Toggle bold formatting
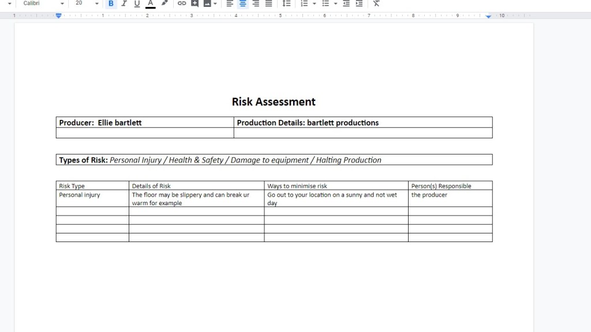The image size is (591, 332). [111, 3]
